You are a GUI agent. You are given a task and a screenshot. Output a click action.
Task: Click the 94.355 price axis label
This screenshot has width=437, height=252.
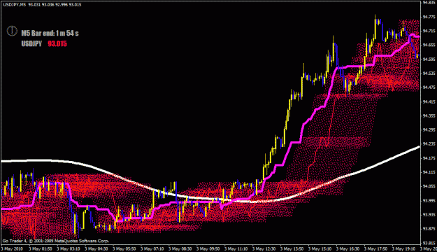[x=429, y=115]
